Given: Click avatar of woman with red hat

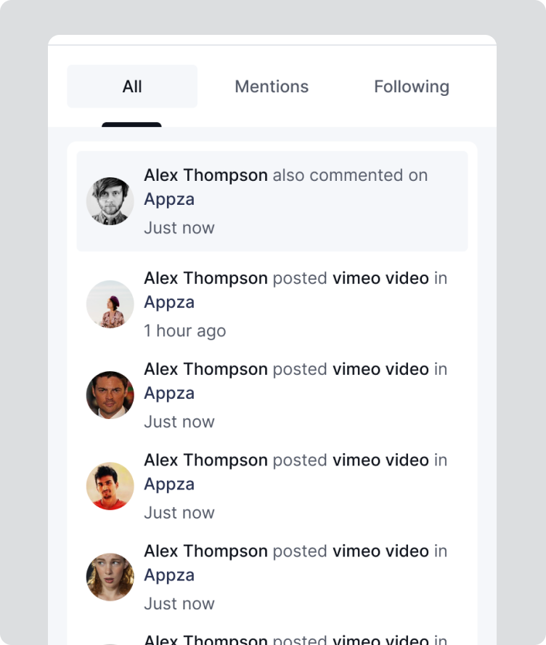Looking at the screenshot, I should (x=110, y=304).
